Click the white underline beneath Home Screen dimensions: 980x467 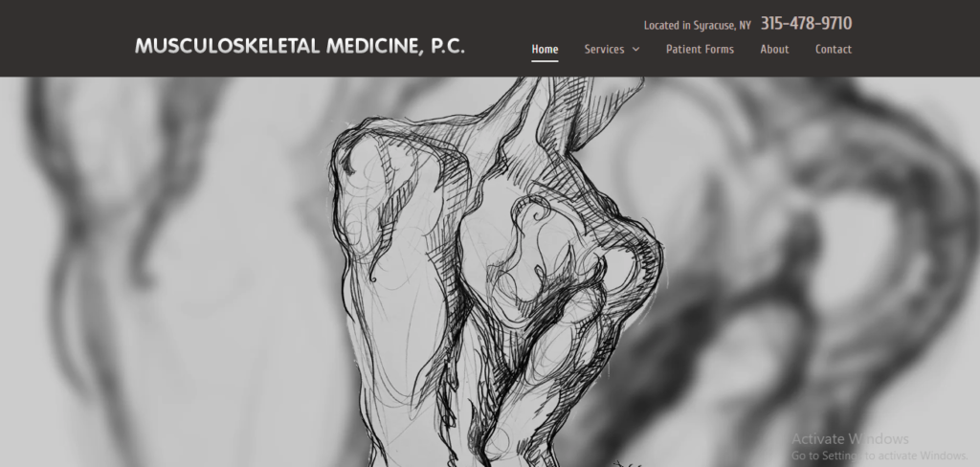tap(545, 61)
